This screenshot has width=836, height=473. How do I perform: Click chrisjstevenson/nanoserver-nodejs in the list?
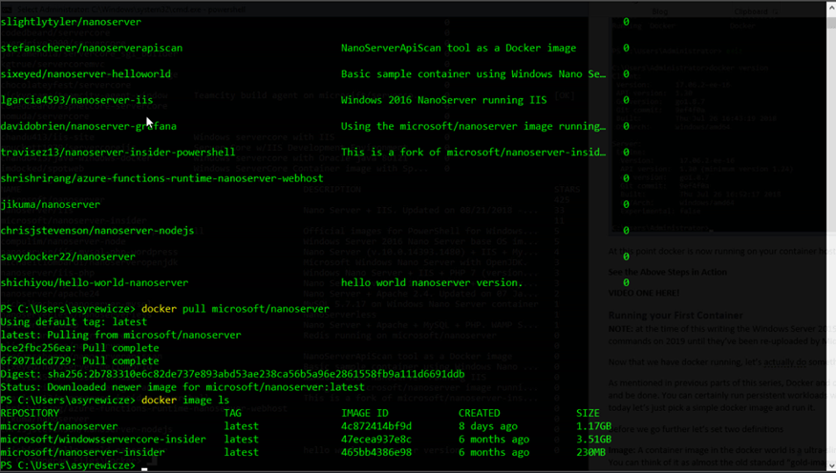(x=97, y=231)
